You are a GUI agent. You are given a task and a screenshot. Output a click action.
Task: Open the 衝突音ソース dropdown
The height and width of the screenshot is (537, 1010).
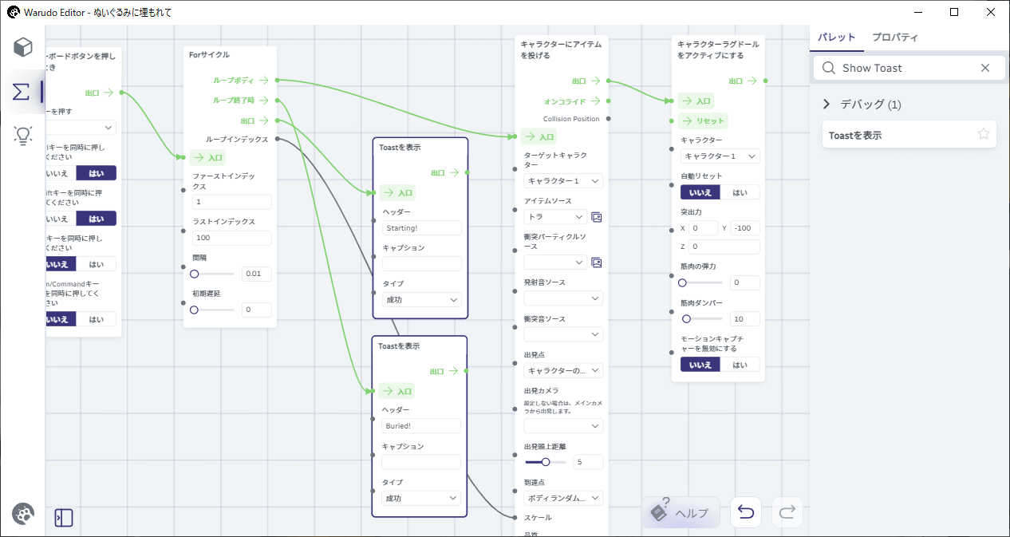pos(563,334)
